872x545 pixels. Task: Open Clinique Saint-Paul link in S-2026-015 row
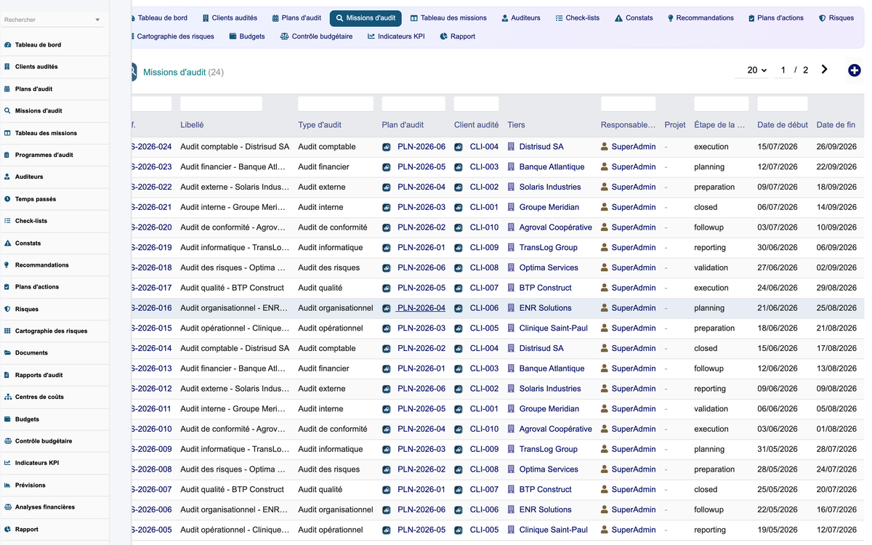tap(553, 328)
